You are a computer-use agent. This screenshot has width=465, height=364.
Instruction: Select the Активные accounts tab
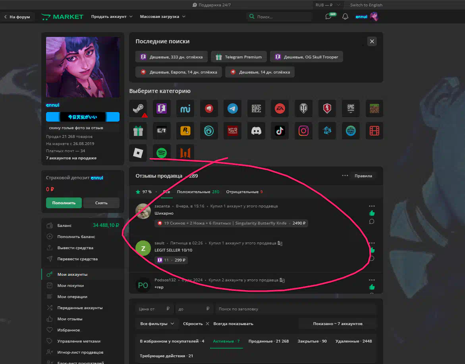click(226, 341)
